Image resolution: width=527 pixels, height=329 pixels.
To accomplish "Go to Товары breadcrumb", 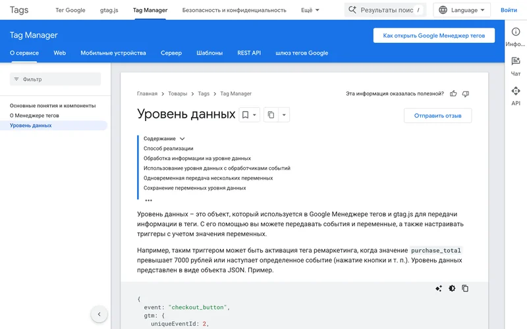I will click(x=177, y=93).
